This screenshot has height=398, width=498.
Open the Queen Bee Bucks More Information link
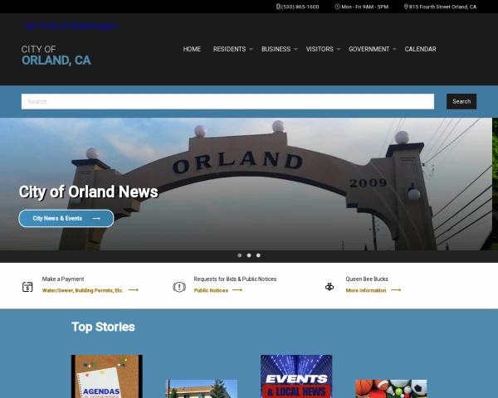(366, 290)
